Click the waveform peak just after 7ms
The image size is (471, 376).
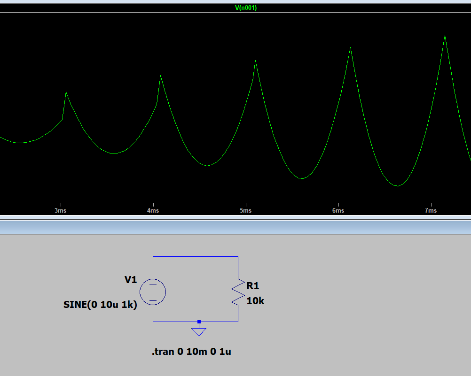pyautogui.click(x=445, y=36)
